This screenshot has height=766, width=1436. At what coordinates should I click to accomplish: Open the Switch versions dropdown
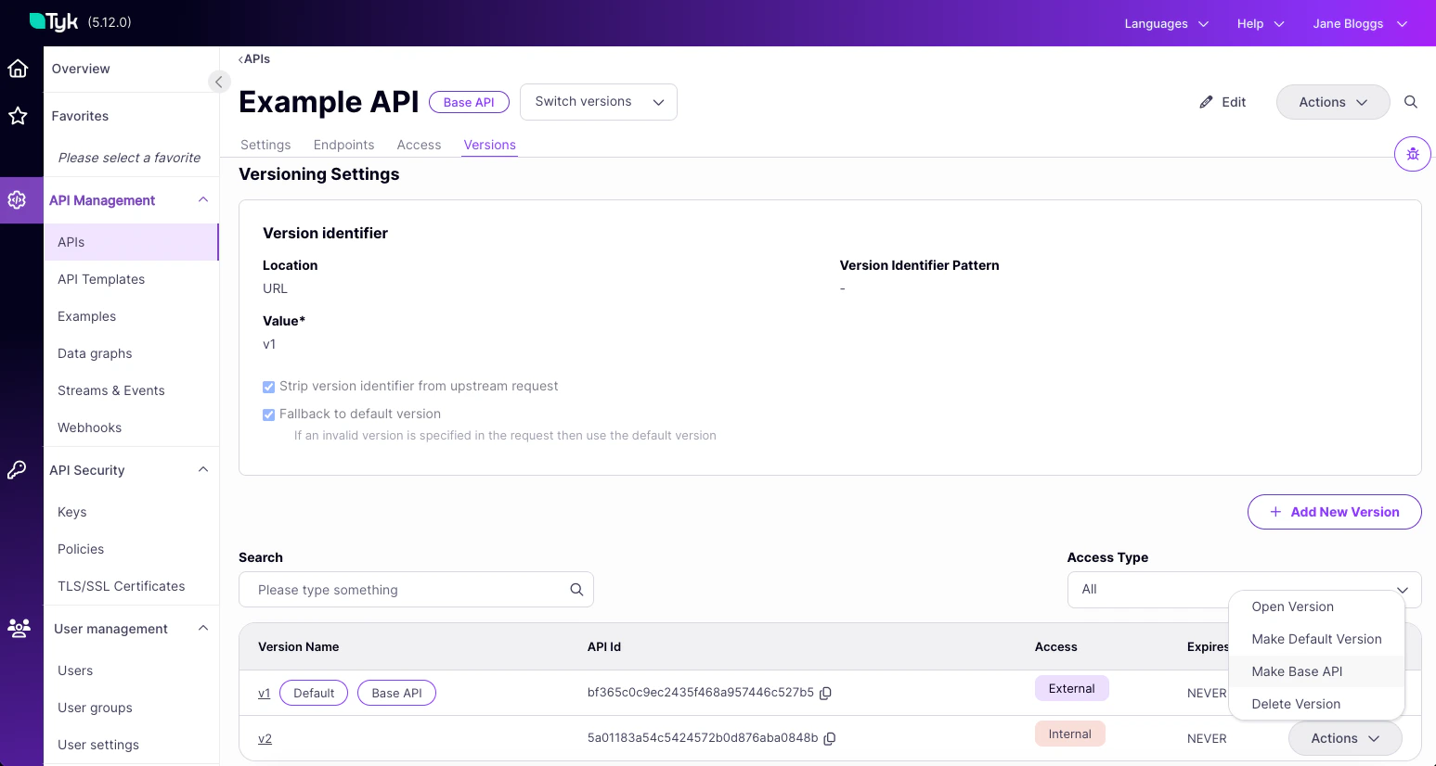click(x=598, y=102)
